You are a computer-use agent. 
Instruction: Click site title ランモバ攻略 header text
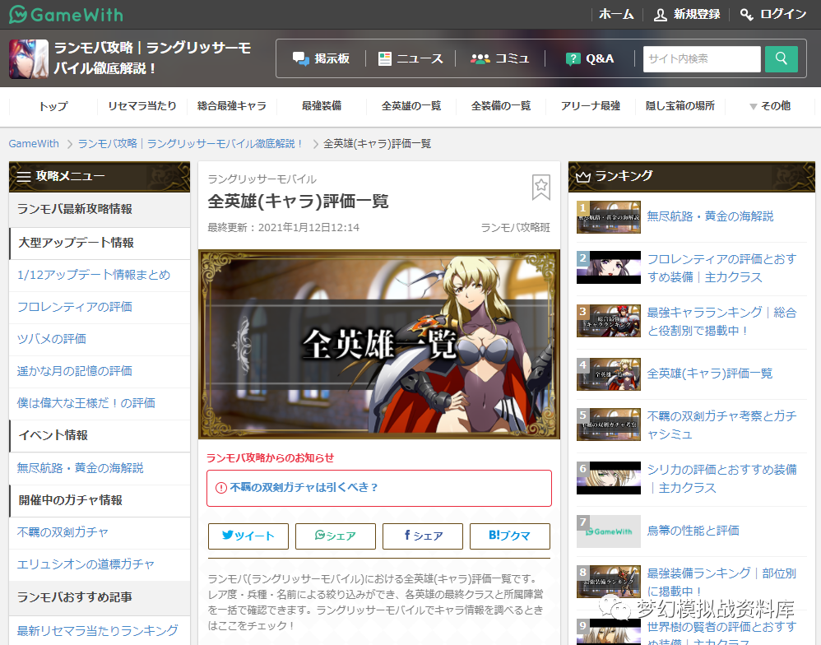tap(153, 58)
